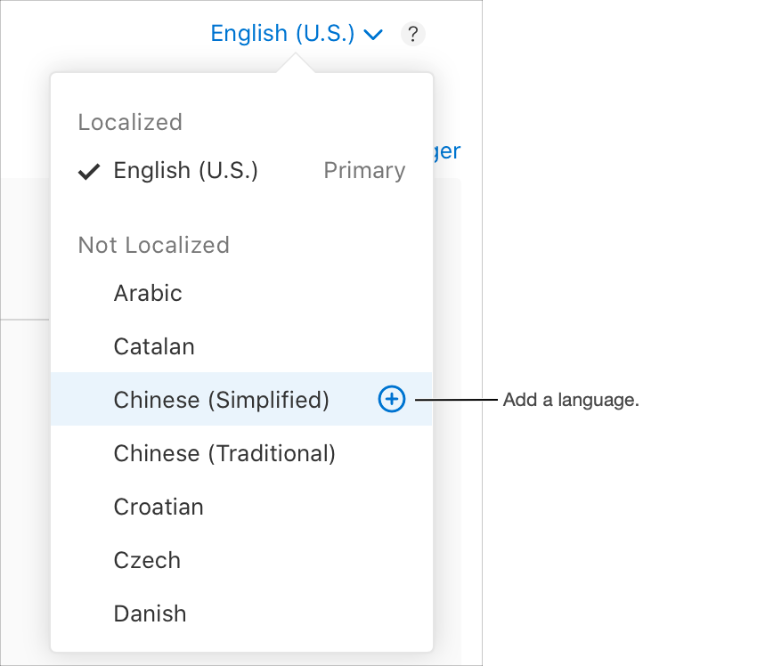Click the popover pointer arrow tip
Viewport: 757px width, 666px height.
pos(296,56)
